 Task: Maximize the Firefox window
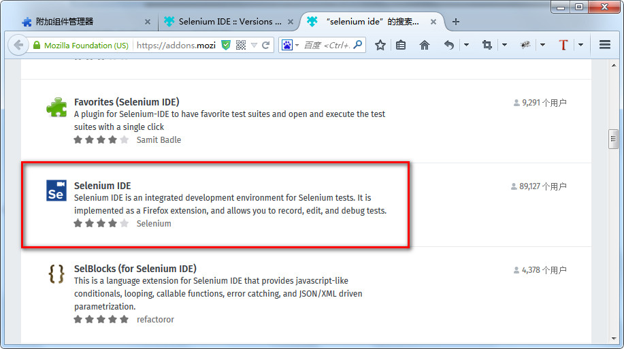click(579, 7)
